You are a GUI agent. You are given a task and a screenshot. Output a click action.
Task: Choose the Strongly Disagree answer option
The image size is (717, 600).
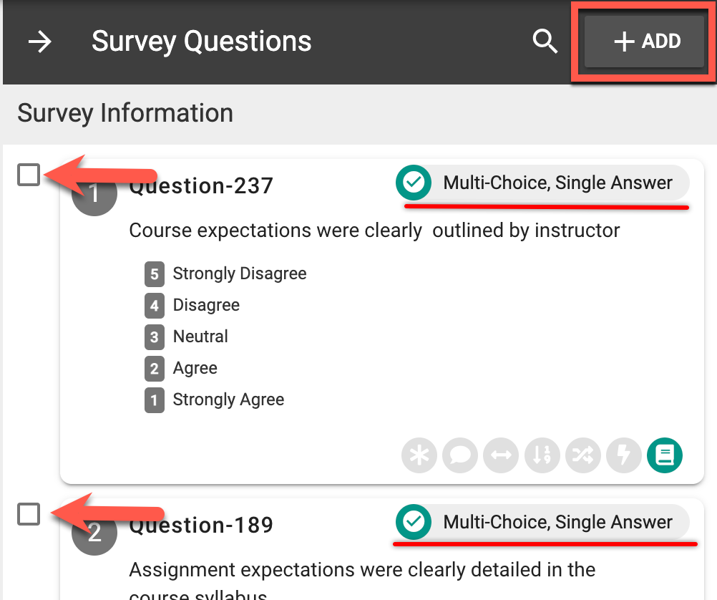[x=239, y=274]
